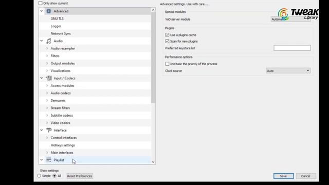This screenshot has height=185, width=329.
Task: Click the Advanced category icon
Action: (x=49, y=11)
